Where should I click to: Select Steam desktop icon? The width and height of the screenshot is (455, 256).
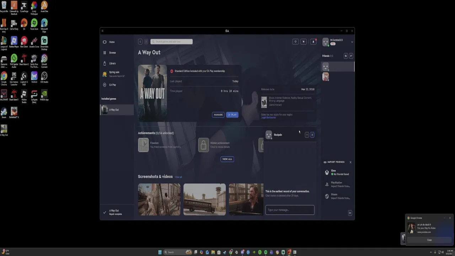pos(4,113)
